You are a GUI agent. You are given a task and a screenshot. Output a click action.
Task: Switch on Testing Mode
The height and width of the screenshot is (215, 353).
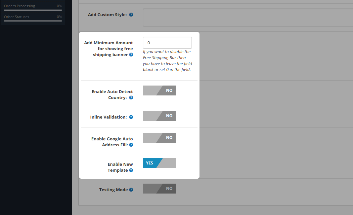pos(159,189)
